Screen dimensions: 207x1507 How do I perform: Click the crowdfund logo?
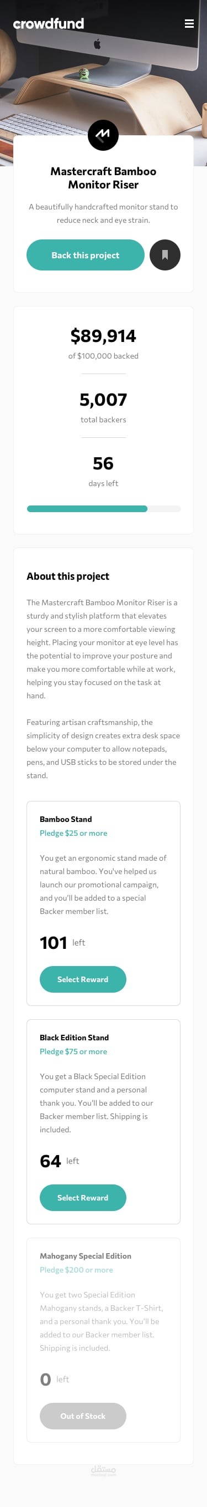(49, 23)
